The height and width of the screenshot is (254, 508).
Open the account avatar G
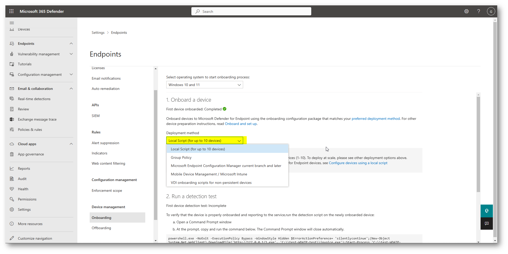[x=491, y=11]
